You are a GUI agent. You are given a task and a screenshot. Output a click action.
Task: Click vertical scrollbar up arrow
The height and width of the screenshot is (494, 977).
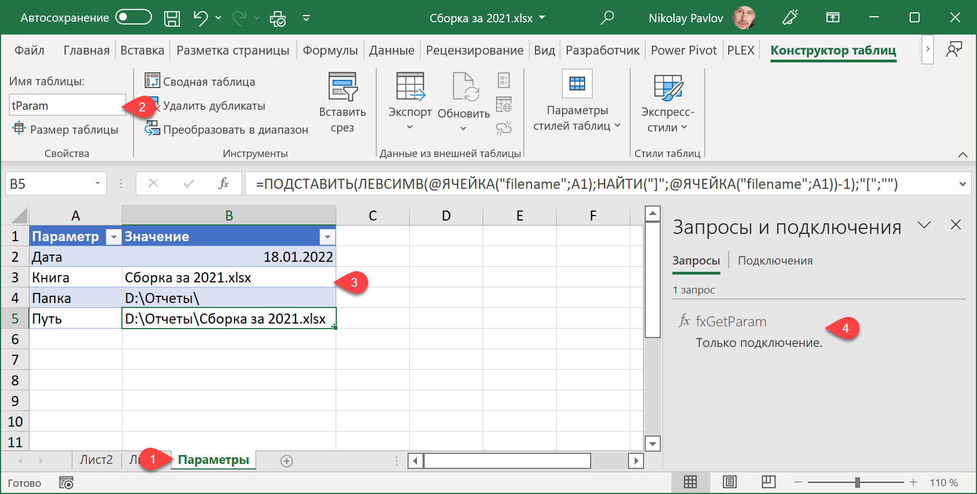click(652, 213)
